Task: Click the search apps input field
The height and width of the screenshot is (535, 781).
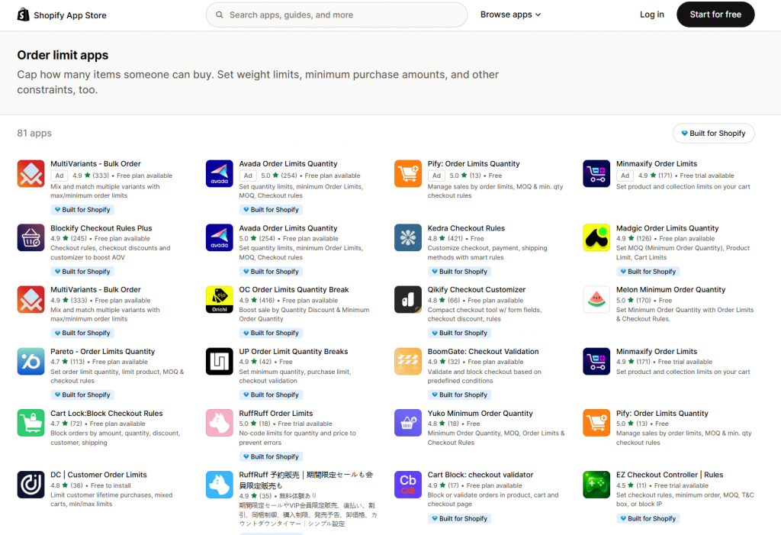Action: pyautogui.click(x=336, y=15)
